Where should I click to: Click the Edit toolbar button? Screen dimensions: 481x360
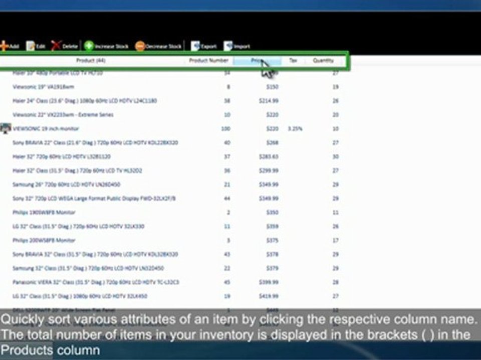click(36, 46)
